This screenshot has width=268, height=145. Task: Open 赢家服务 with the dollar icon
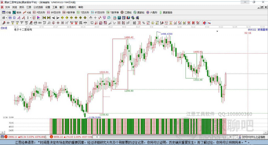point(166,13)
